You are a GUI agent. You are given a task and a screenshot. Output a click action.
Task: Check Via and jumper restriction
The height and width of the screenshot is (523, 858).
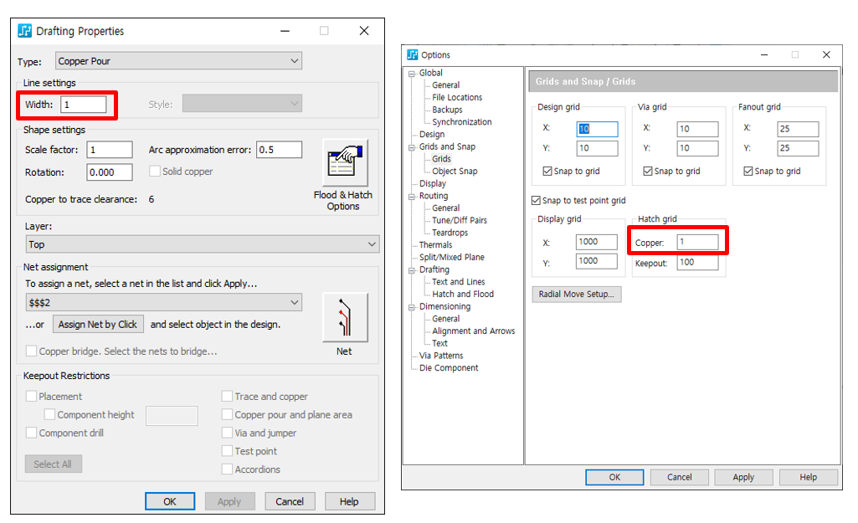227,433
